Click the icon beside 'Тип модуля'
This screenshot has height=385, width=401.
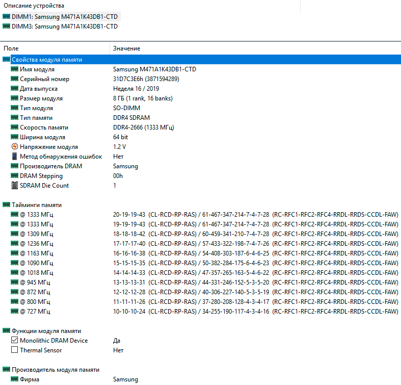[x=15, y=108]
